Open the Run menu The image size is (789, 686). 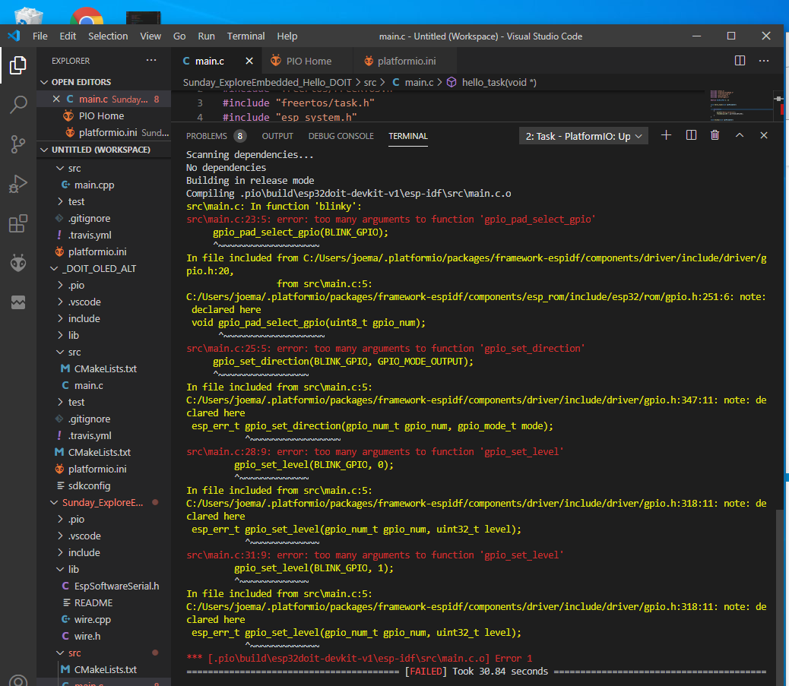pos(206,36)
